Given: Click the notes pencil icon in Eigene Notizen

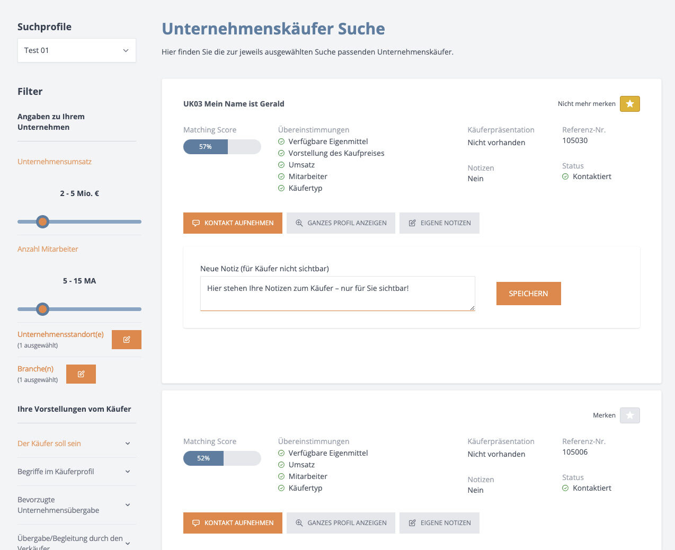Looking at the screenshot, I should click(x=412, y=223).
